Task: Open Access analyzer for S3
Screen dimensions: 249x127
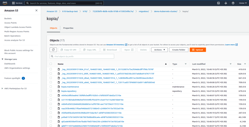Action: pyautogui.click(x=14, y=40)
